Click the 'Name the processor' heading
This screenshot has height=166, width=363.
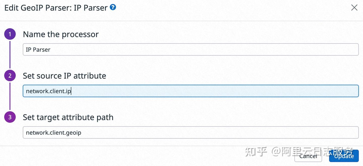point(61,34)
